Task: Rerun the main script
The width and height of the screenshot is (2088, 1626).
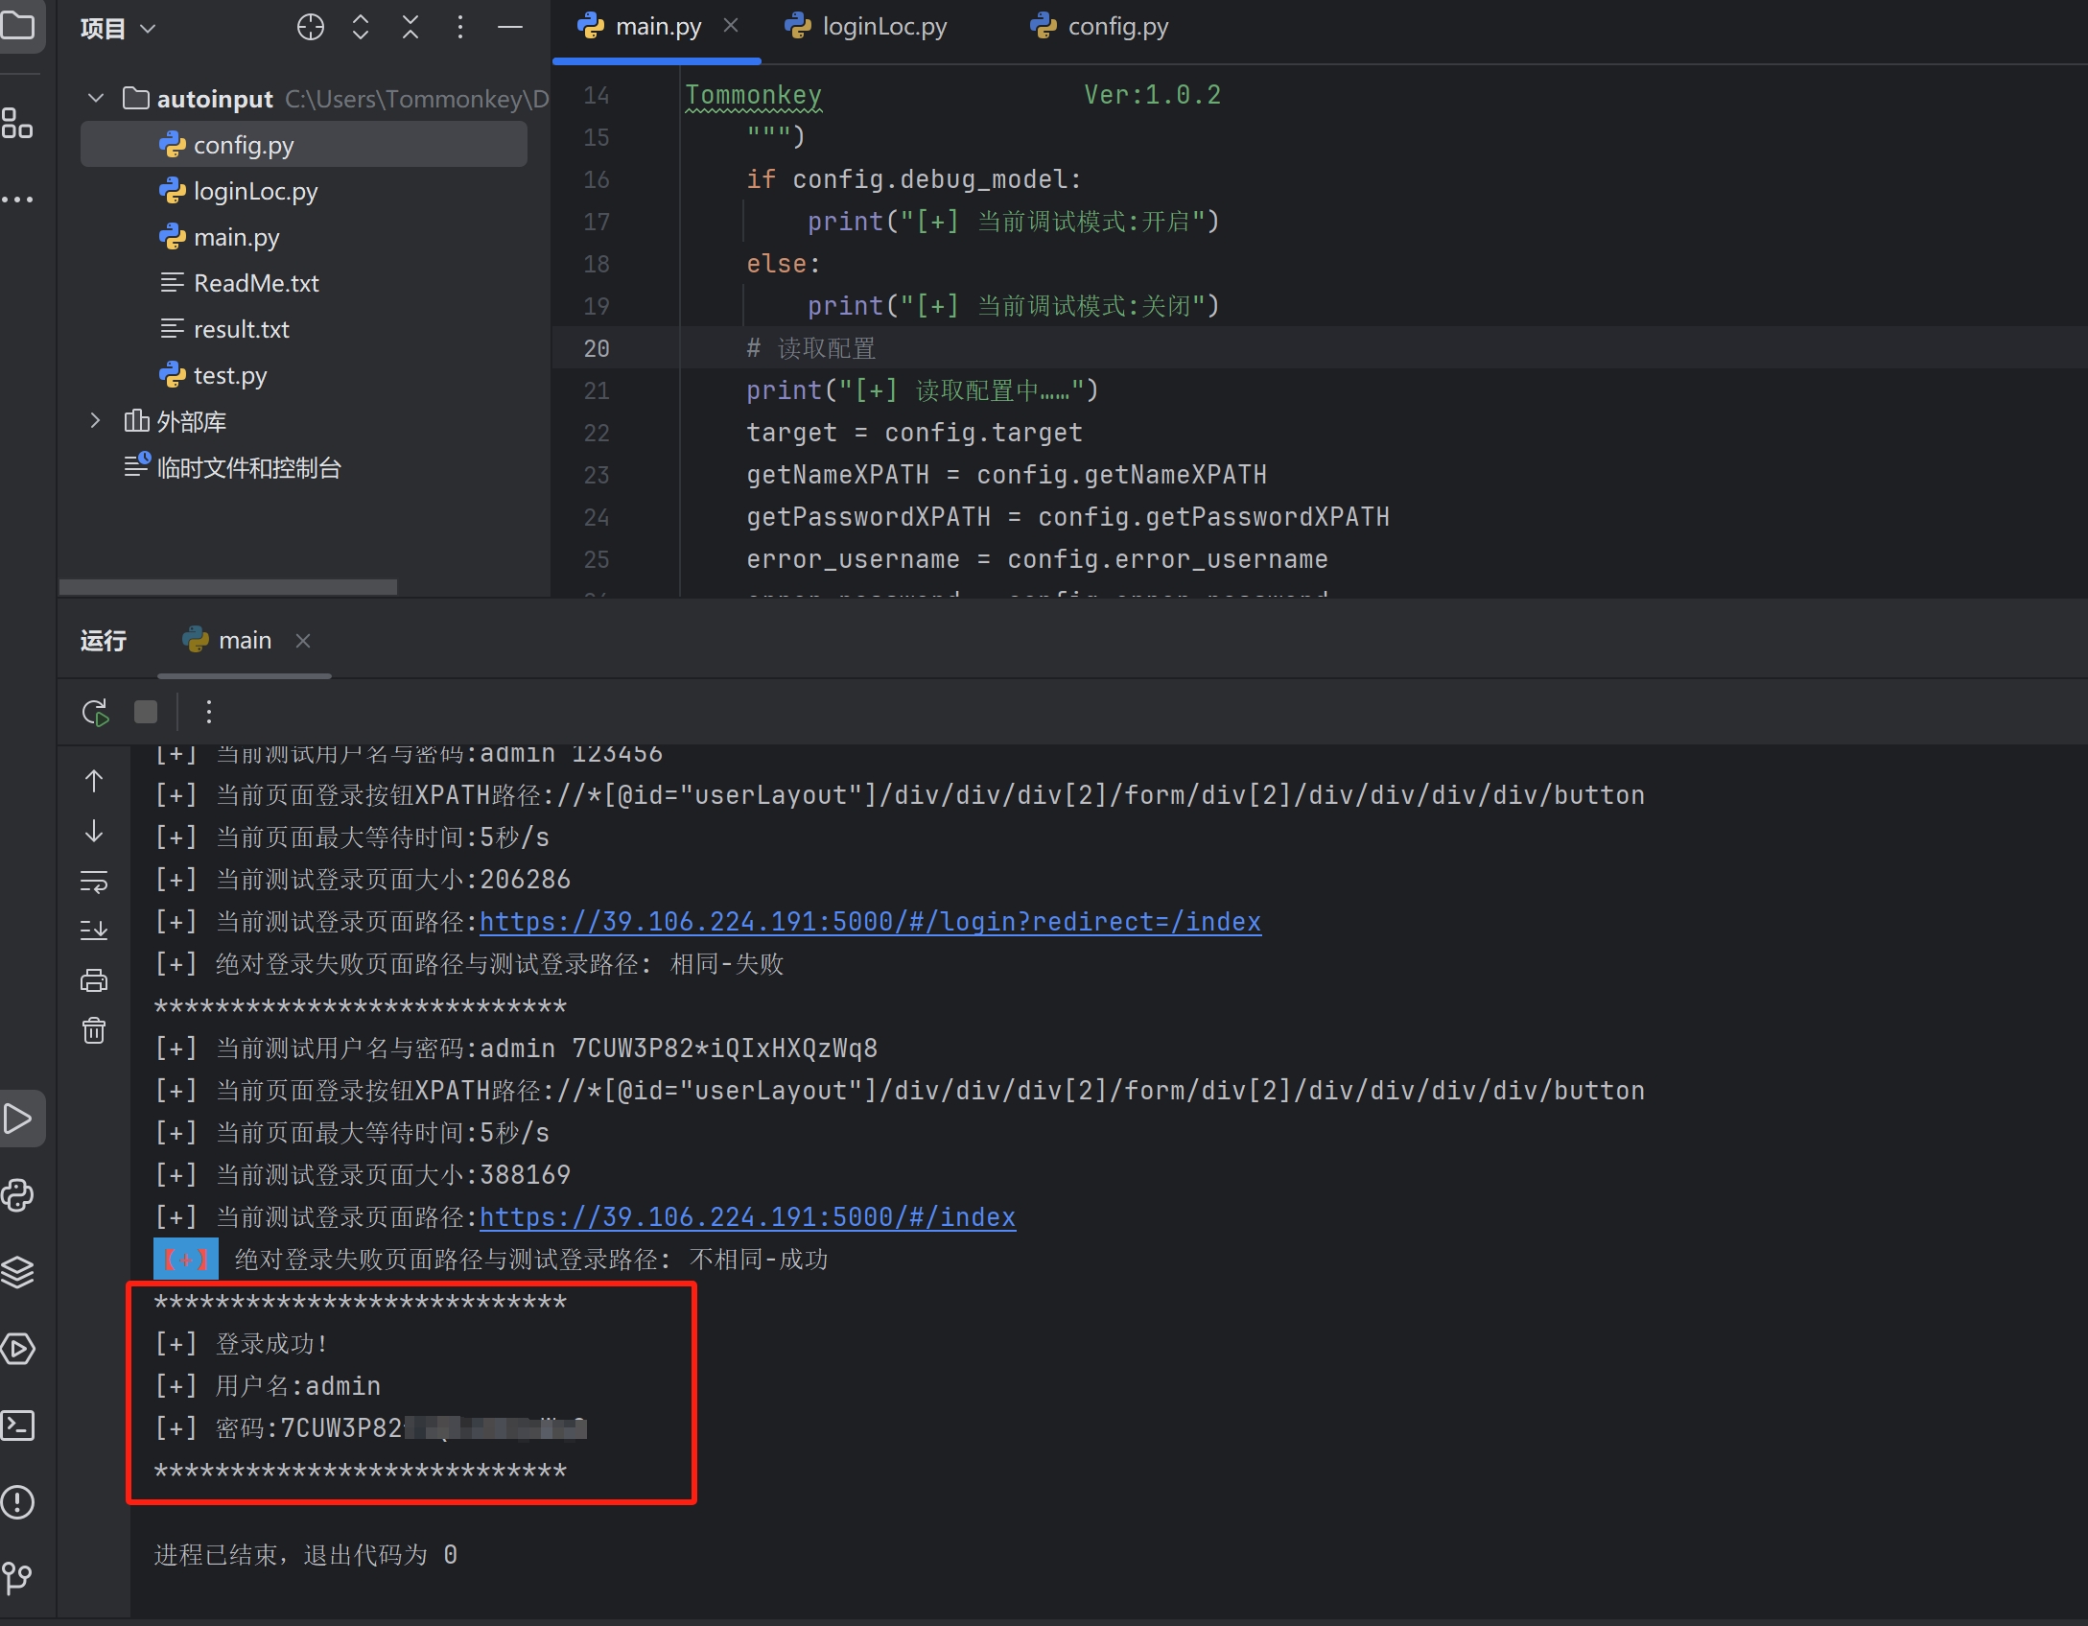Action: click(95, 712)
